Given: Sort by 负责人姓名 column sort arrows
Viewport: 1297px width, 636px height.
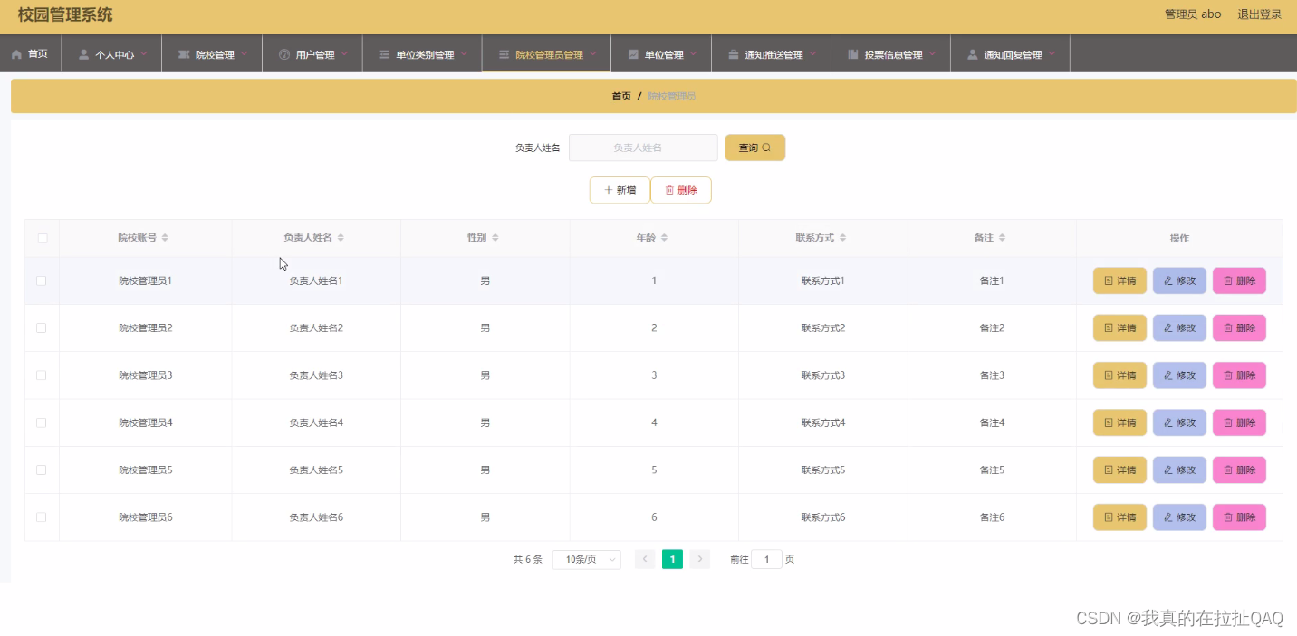Looking at the screenshot, I should 341,238.
